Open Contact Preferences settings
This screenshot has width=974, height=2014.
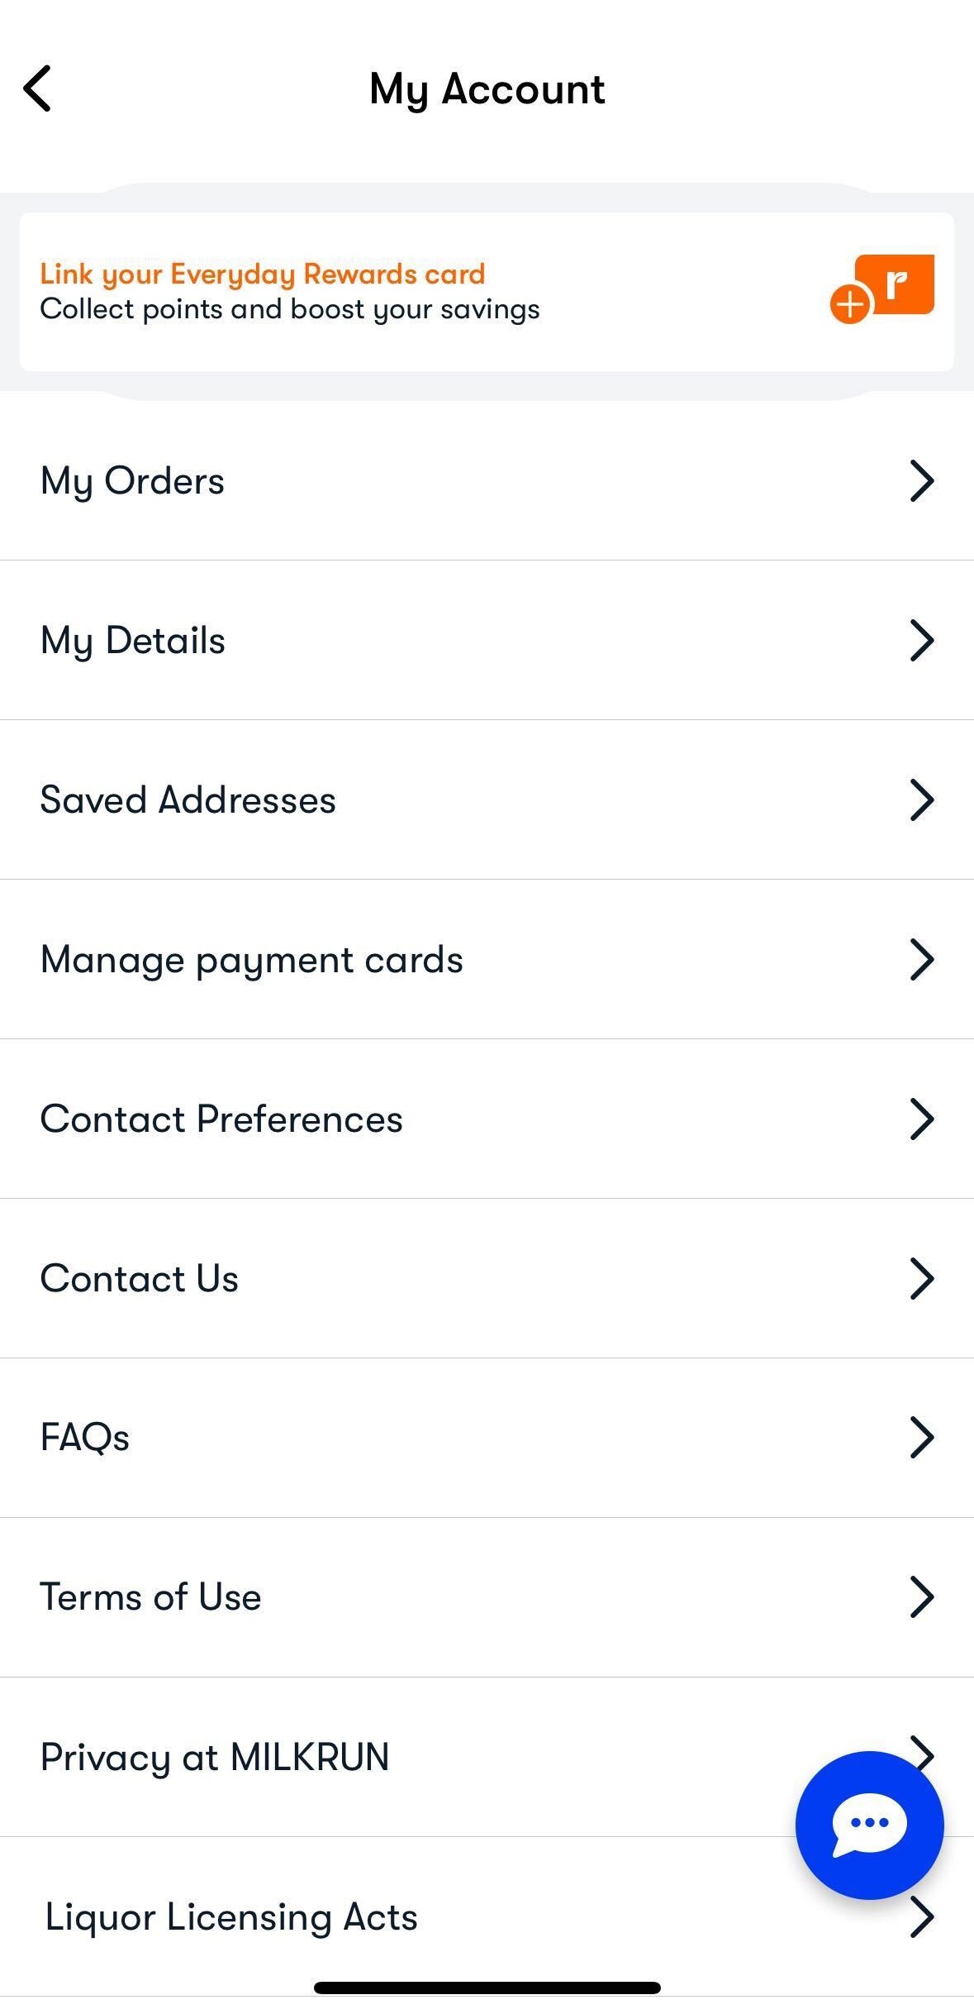pyautogui.click(x=221, y=1119)
